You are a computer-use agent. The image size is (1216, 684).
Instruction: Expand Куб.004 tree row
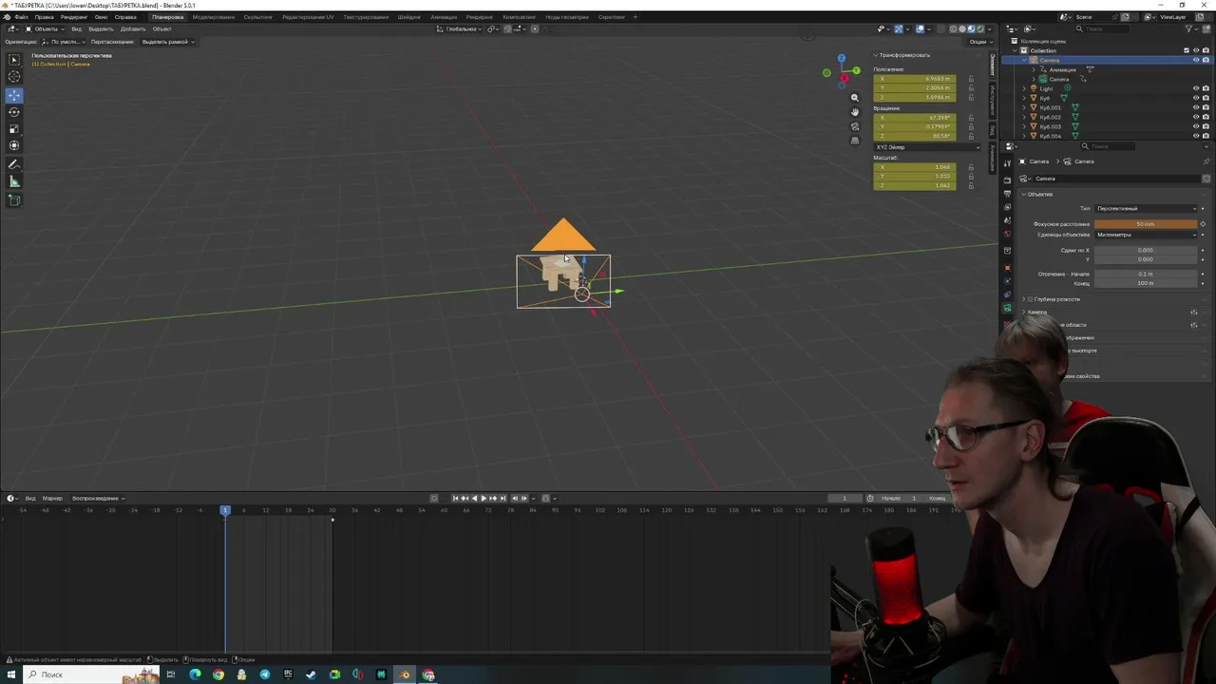coord(1024,136)
